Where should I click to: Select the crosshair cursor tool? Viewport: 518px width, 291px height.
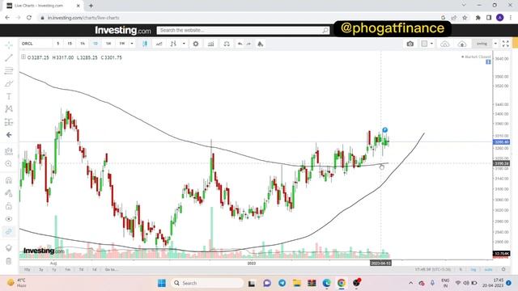click(x=9, y=44)
